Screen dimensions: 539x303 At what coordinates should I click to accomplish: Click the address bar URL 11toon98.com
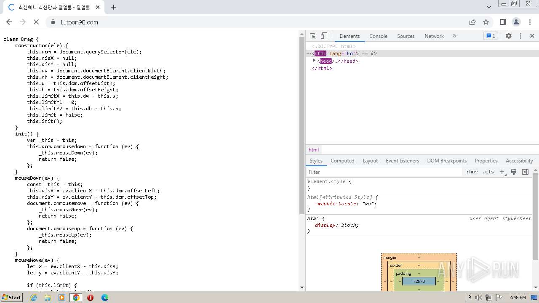(79, 22)
